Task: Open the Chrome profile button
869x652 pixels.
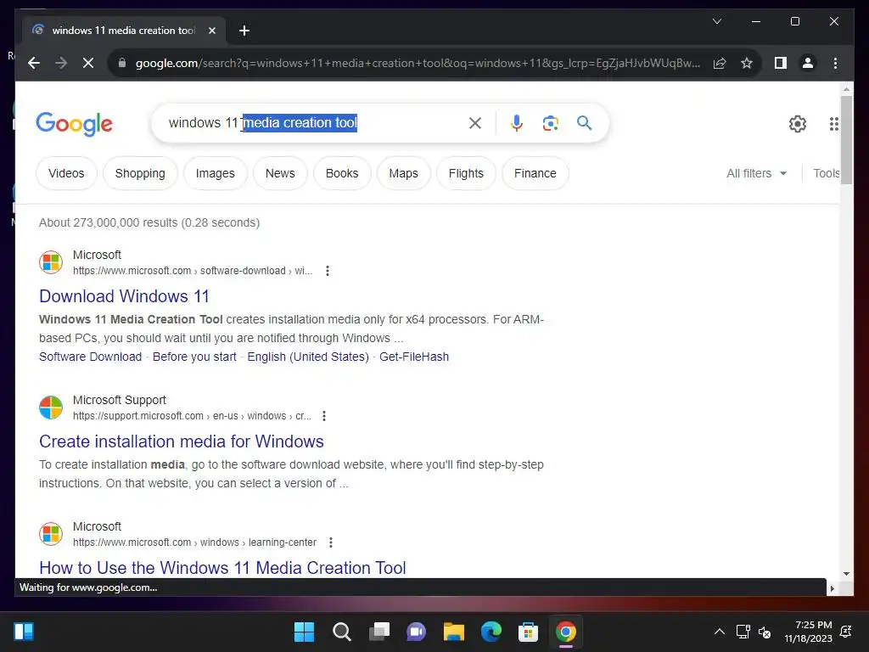Action: tap(808, 63)
